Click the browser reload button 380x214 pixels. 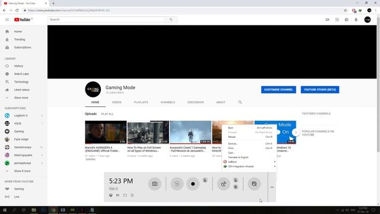[17, 11]
